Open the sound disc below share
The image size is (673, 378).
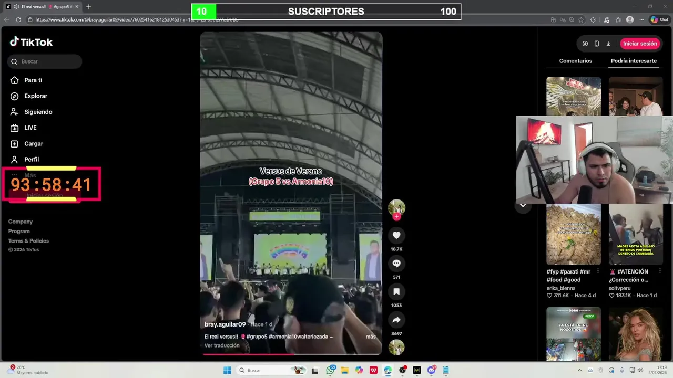click(x=396, y=347)
